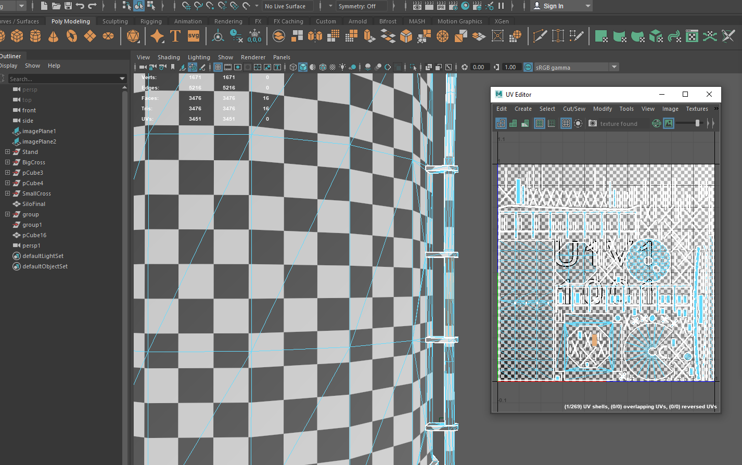Click the Freeze Transformations snowflake icon
742x465 pixels.
[254, 36]
